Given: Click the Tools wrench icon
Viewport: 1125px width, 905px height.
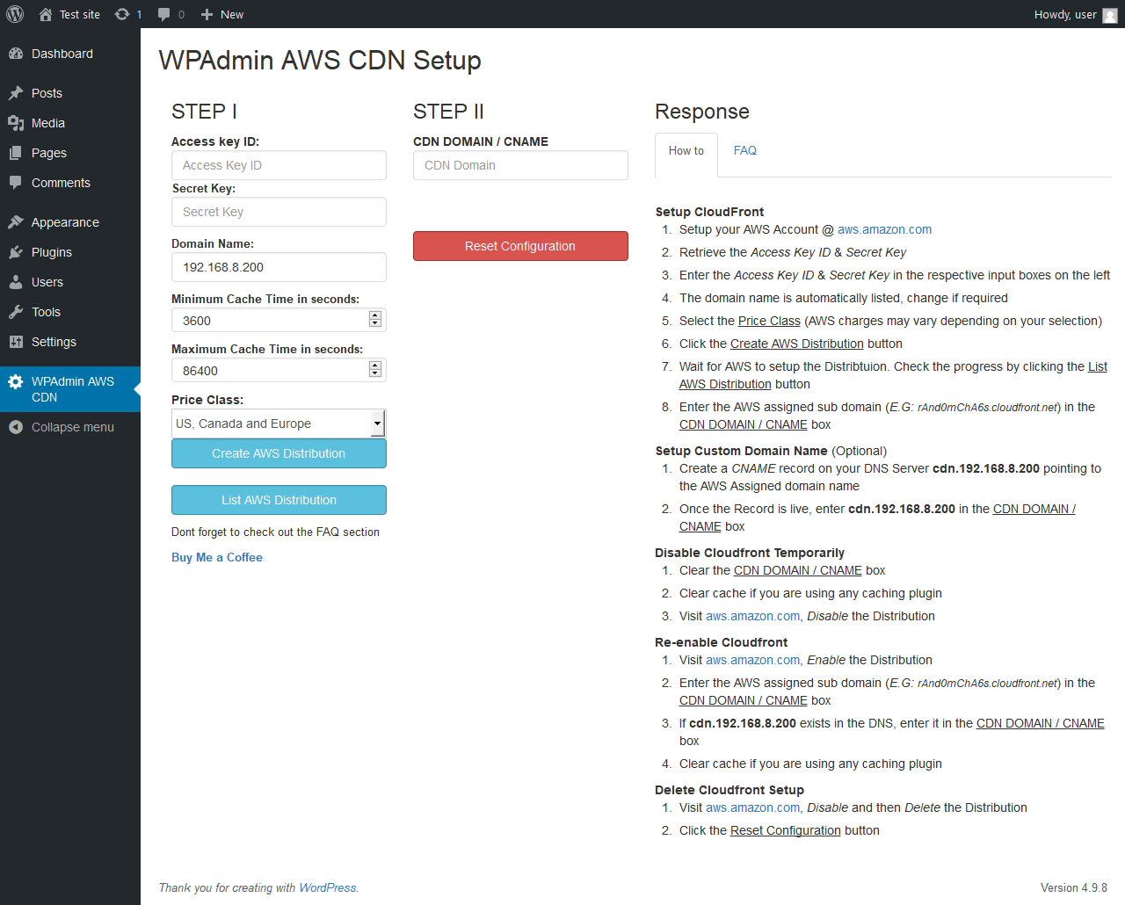Looking at the screenshot, I should pyautogui.click(x=16, y=312).
